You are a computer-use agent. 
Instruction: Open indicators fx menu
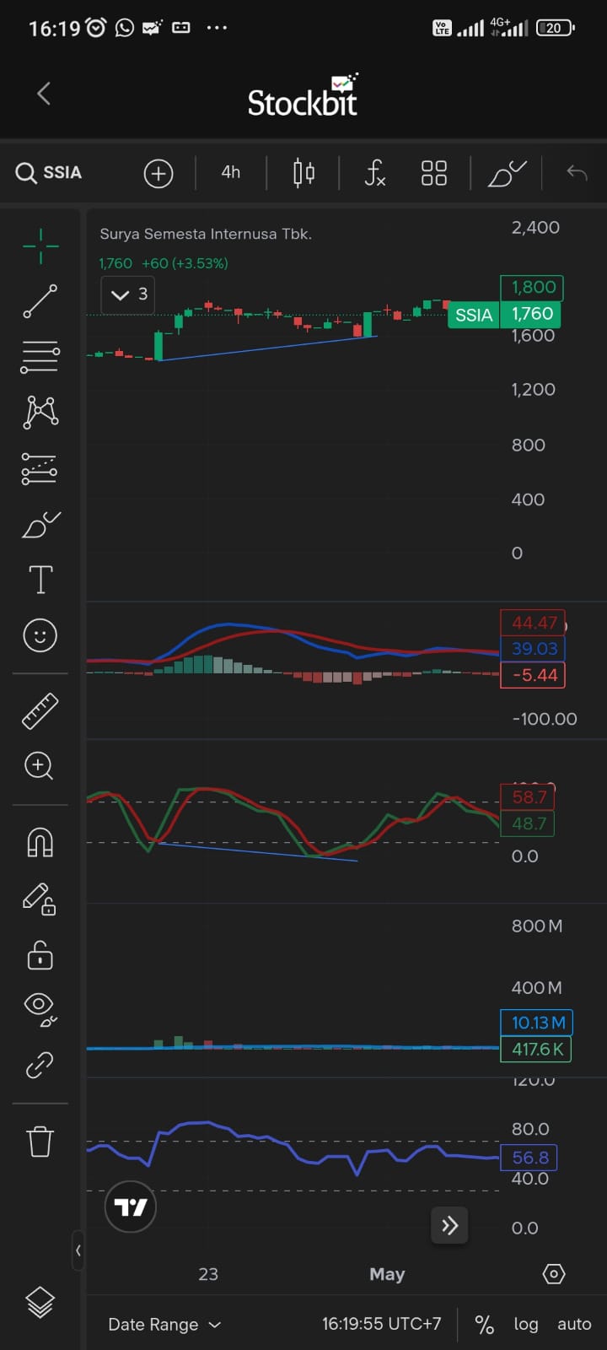[x=375, y=173]
